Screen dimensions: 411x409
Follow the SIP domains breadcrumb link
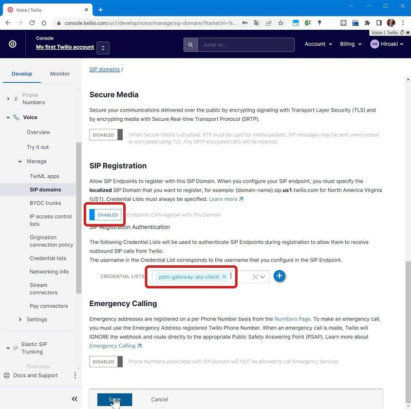click(x=104, y=69)
